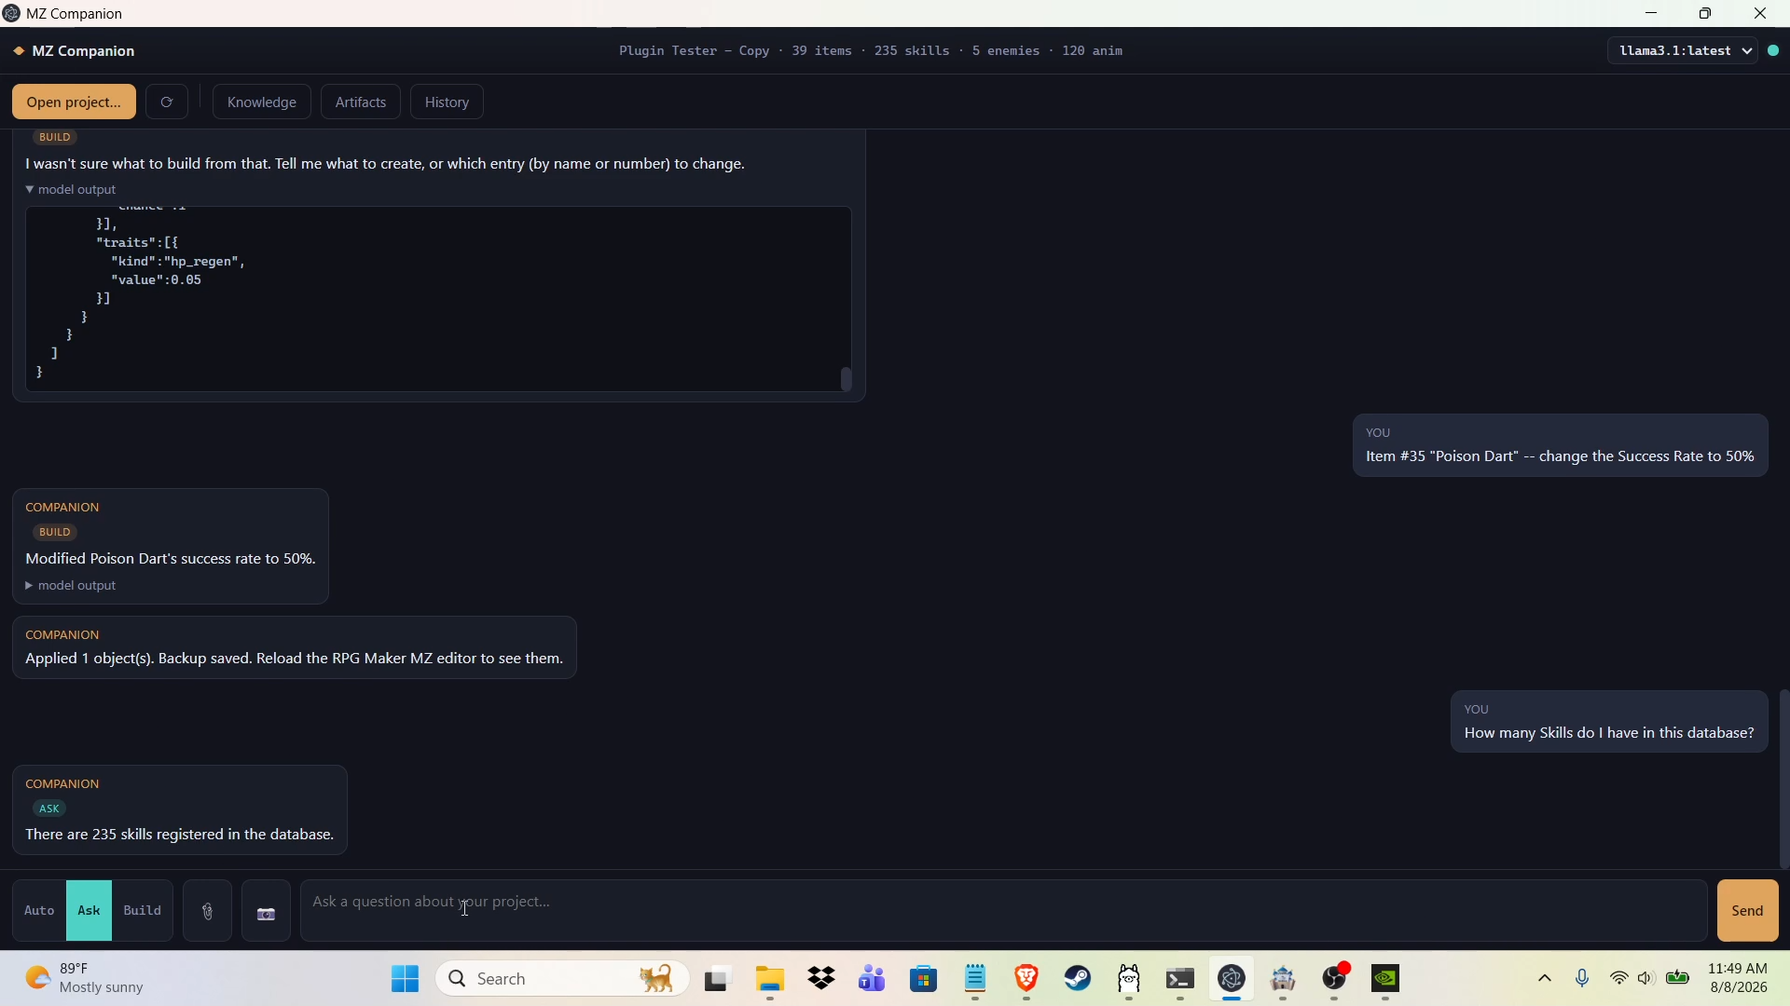
Task: Open Wi-Fi network settings in tray
Action: tap(1618, 979)
